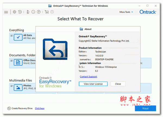Maximize the EasyRecovery window
The height and width of the screenshot is (117, 163).
[148, 6]
